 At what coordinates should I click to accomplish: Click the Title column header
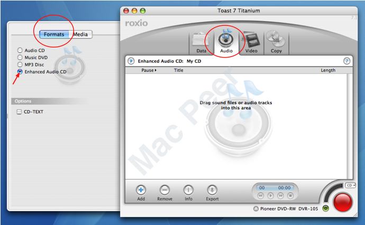point(179,70)
